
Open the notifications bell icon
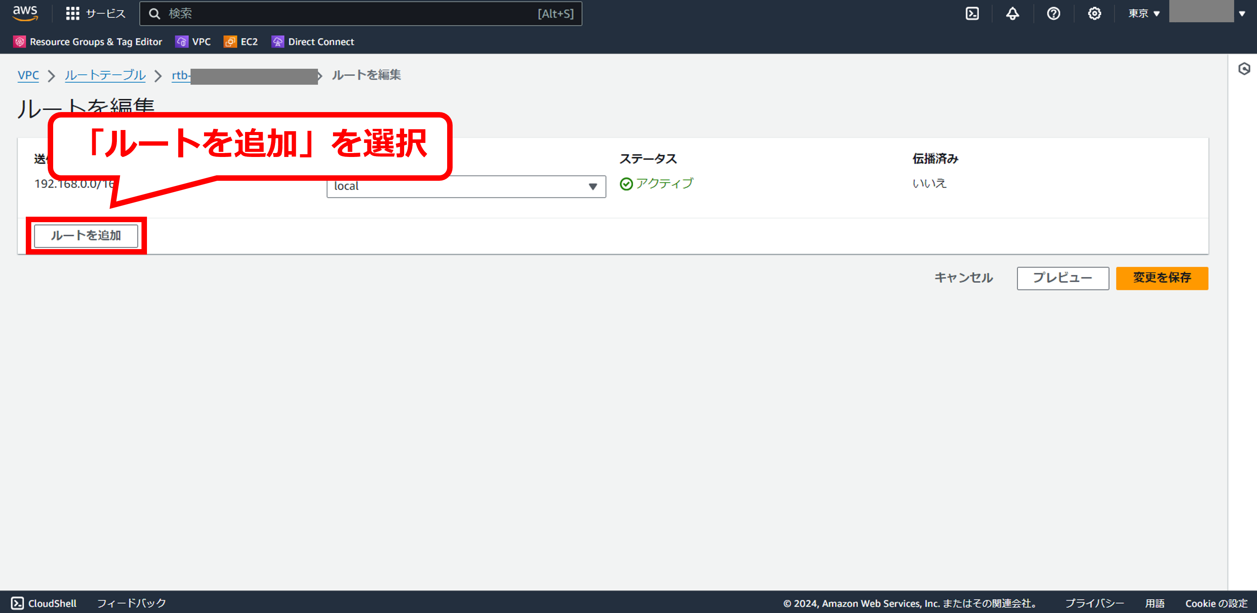click(x=1013, y=14)
